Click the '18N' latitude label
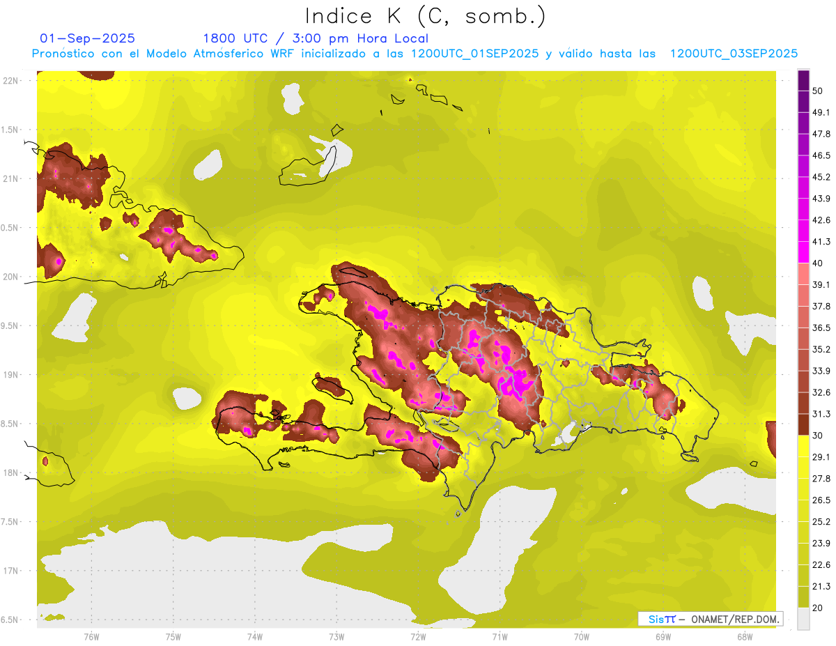This screenshot has width=836, height=646. (x=10, y=472)
